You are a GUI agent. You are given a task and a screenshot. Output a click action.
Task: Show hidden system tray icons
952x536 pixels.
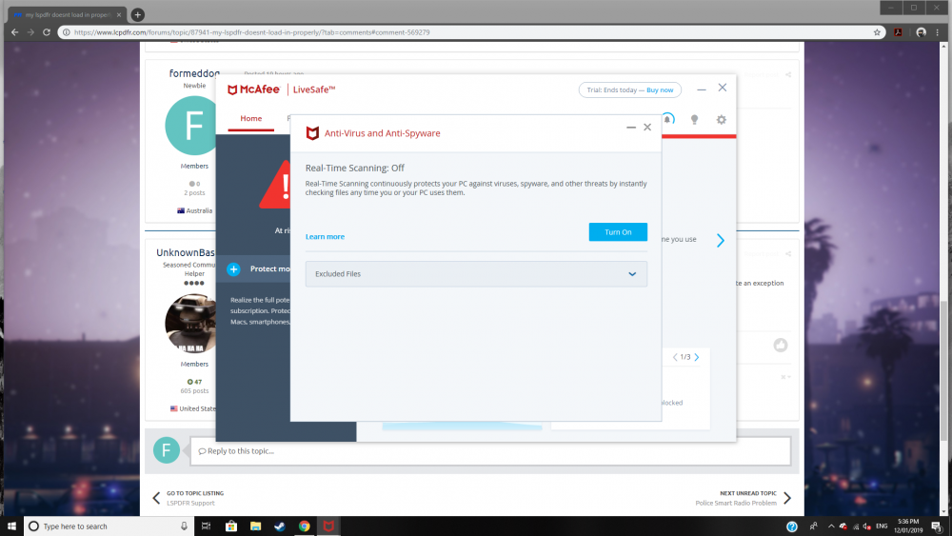click(830, 526)
